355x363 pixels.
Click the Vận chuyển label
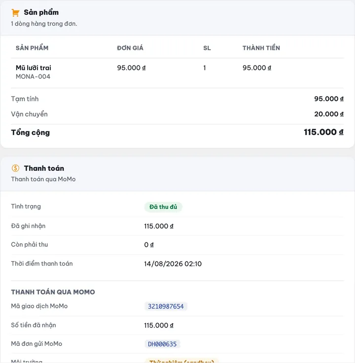30,114
